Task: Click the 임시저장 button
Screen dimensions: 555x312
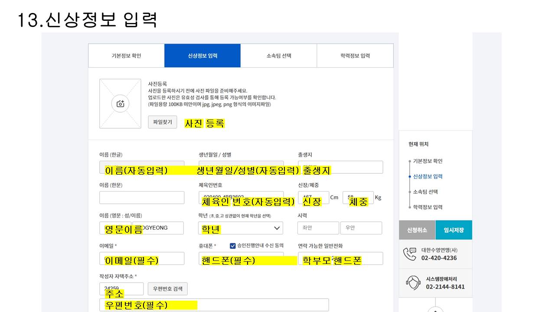Action: coord(454,230)
